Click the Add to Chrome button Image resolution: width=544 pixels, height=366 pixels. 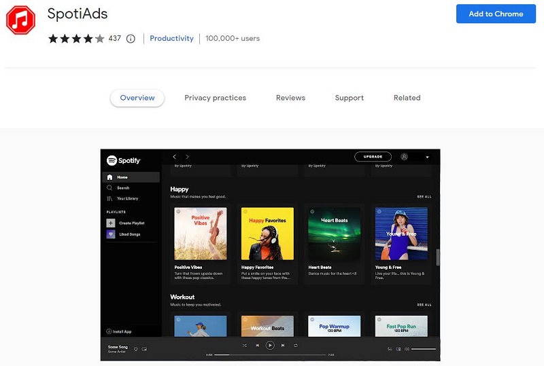point(496,14)
